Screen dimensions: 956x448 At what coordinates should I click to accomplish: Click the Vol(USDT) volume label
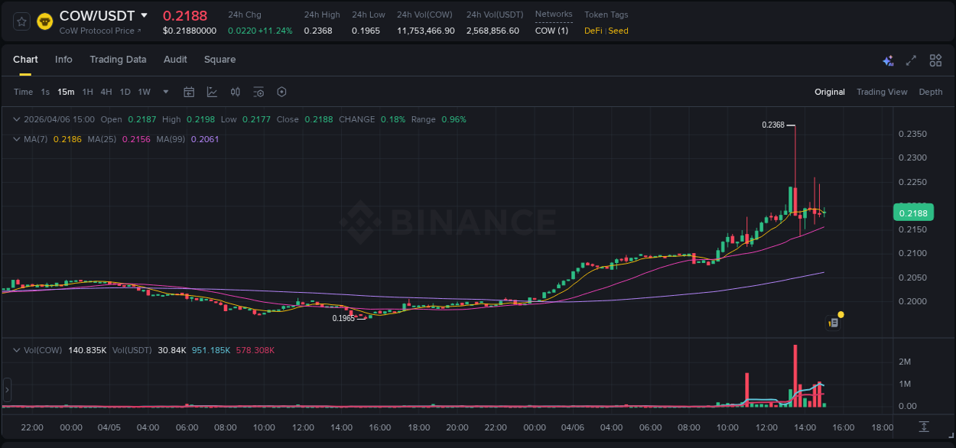click(x=132, y=350)
